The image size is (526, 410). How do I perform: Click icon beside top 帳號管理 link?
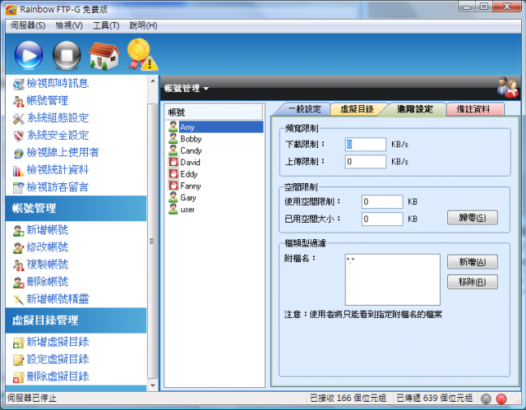click(18, 101)
